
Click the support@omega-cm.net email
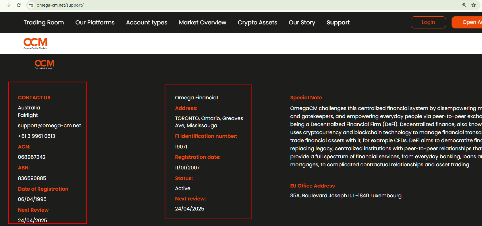(x=49, y=125)
